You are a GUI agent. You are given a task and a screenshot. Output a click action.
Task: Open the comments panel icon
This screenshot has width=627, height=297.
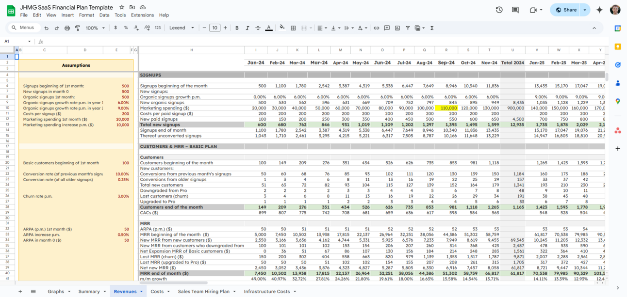(515, 10)
